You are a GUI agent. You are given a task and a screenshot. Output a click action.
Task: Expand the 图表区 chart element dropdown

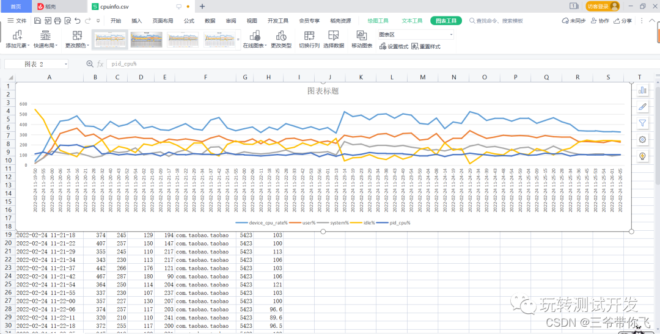pyautogui.click(x=451, y=35)
